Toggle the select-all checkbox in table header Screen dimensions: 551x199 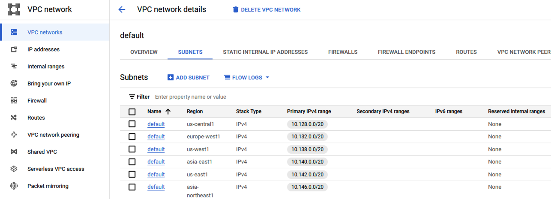click(132, 112)
